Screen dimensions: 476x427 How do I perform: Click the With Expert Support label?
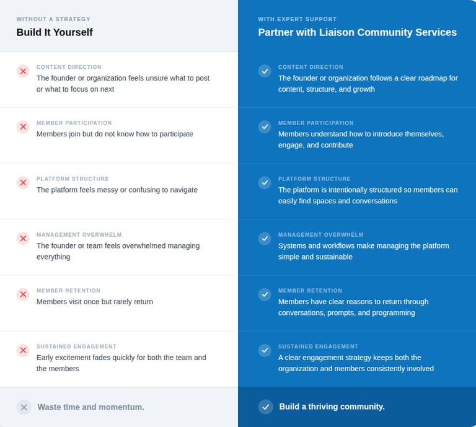point(297,19)
